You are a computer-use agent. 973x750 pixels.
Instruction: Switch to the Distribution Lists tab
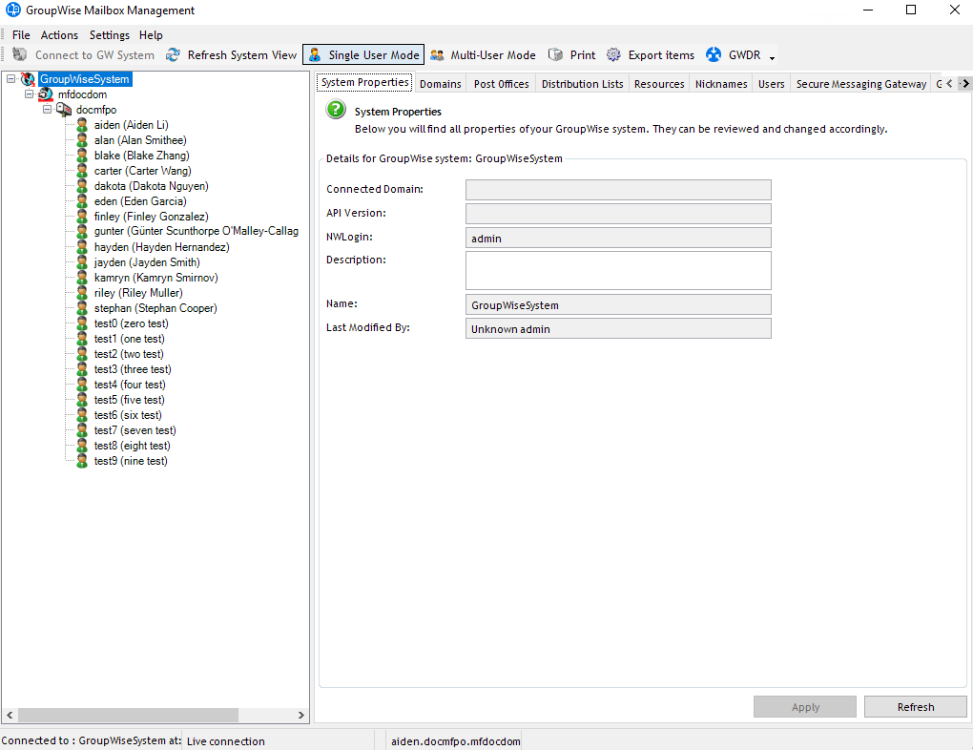click(582, 84)
